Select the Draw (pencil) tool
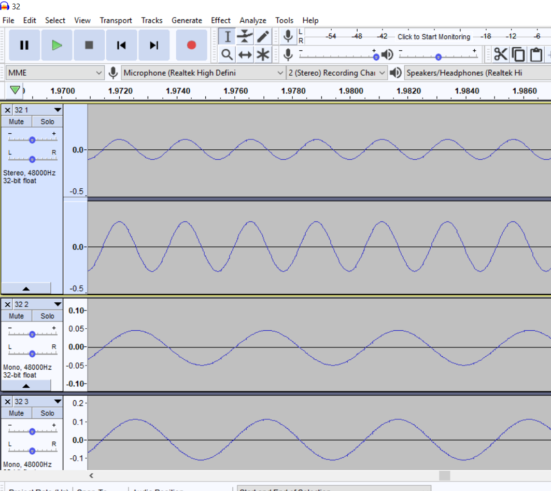This screenshot has width=551, height=491. point(263,36)
